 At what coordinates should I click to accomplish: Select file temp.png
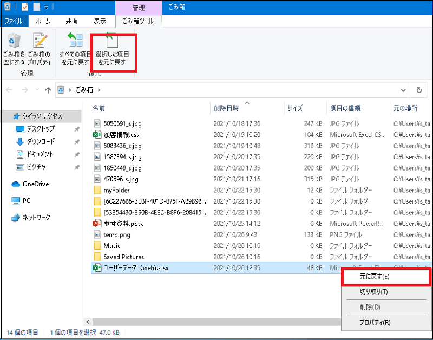pos(117,235)
